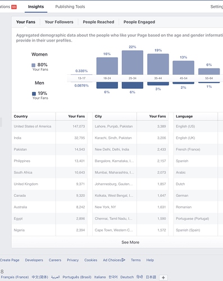
Task: Select the Pakistan country row
Action: coord(49,149)
